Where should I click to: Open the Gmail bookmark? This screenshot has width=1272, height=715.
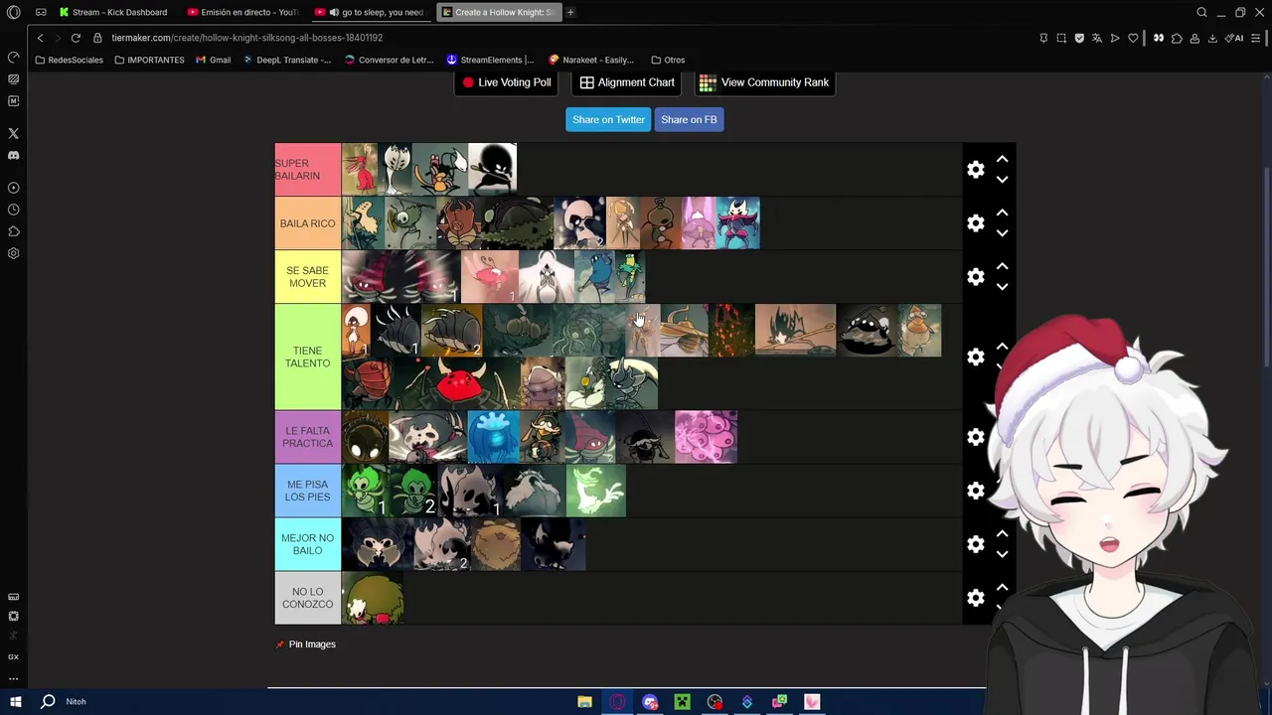214,60
